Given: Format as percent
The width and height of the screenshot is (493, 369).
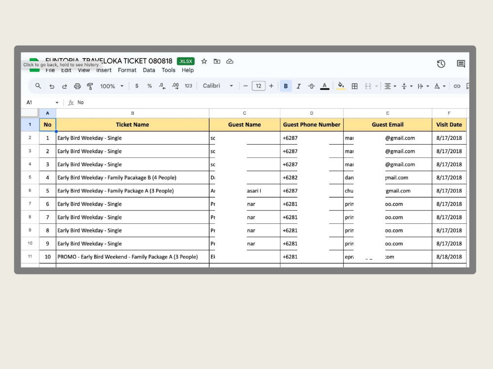Looking at the screenshot, I should (x=150, y=86).
